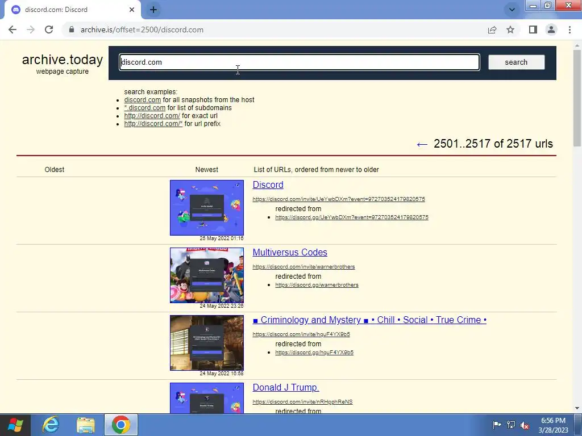Open the Donald J Trump snapshot thumbnail
Image resolution: width=582 pixels, height=436 pixels.
coord(207,398)
